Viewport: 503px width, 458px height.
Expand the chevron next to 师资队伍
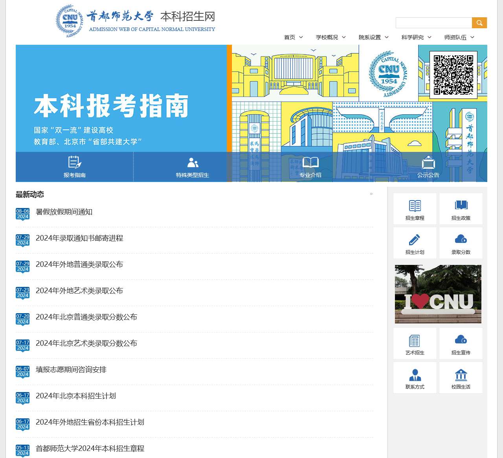(x=472, y=37)
